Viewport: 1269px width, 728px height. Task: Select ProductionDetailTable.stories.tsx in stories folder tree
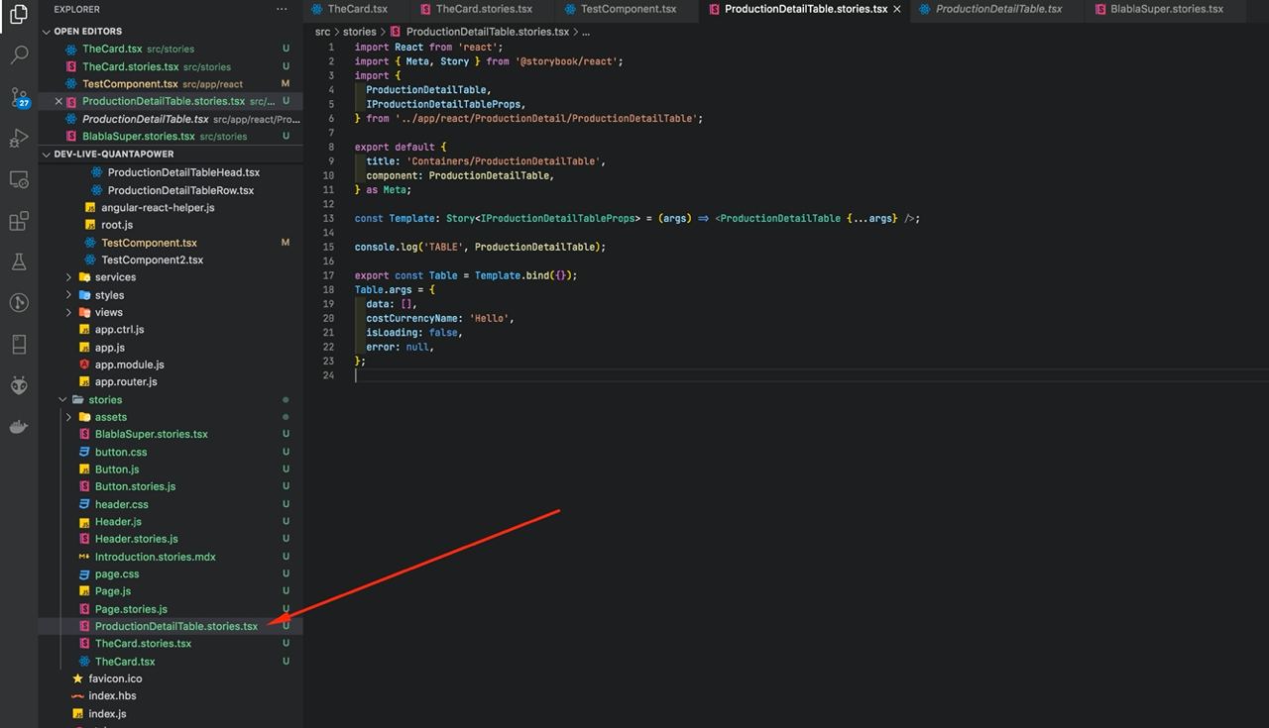175,626
